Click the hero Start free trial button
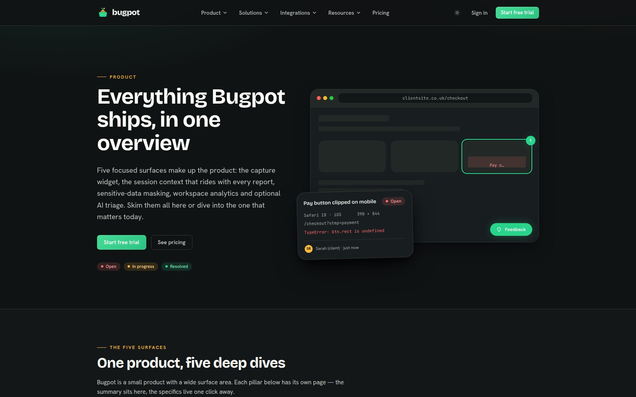 coord(122,242)
